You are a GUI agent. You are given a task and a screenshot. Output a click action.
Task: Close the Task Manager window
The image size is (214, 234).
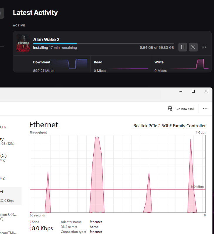click(x=206, y=92)
